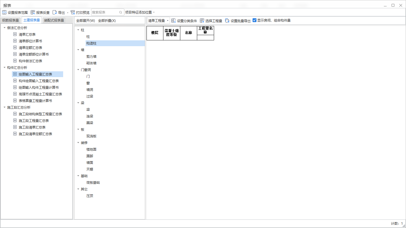
Task: Select 圈梁 in component tree
Action: (90, 123)
